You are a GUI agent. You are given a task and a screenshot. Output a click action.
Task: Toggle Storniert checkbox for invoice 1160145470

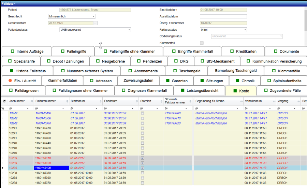click(x=142, y=128)
